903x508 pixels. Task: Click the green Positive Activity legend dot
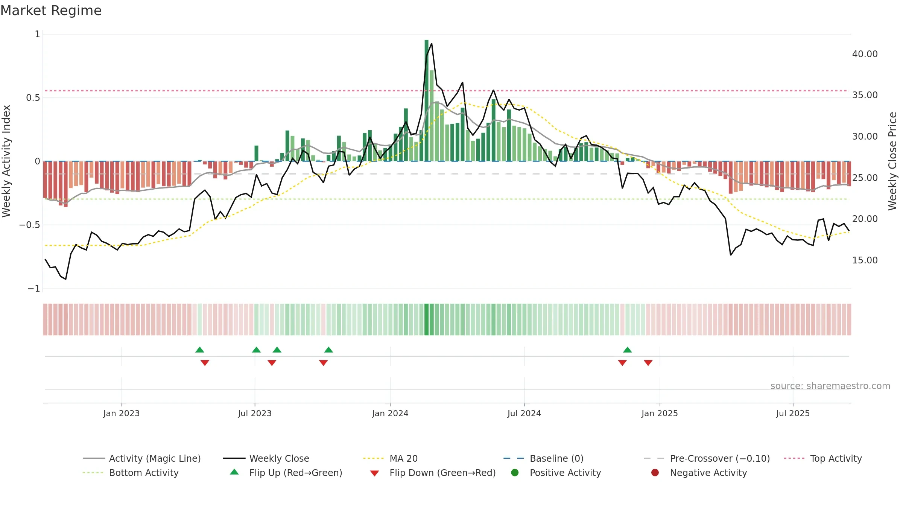515,473
